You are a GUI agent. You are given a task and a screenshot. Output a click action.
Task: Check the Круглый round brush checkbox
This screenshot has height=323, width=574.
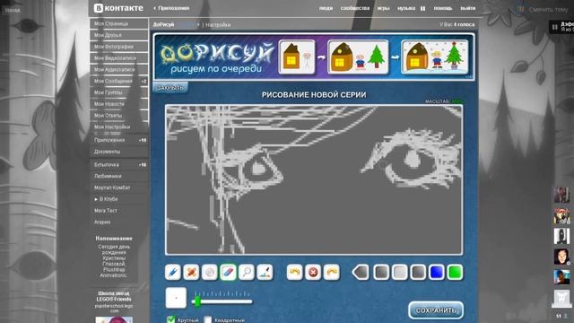pyautogui.click(x=171, y=319)
